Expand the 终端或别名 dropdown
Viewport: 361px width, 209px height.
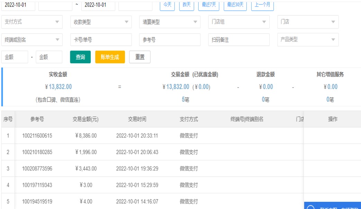32,40
